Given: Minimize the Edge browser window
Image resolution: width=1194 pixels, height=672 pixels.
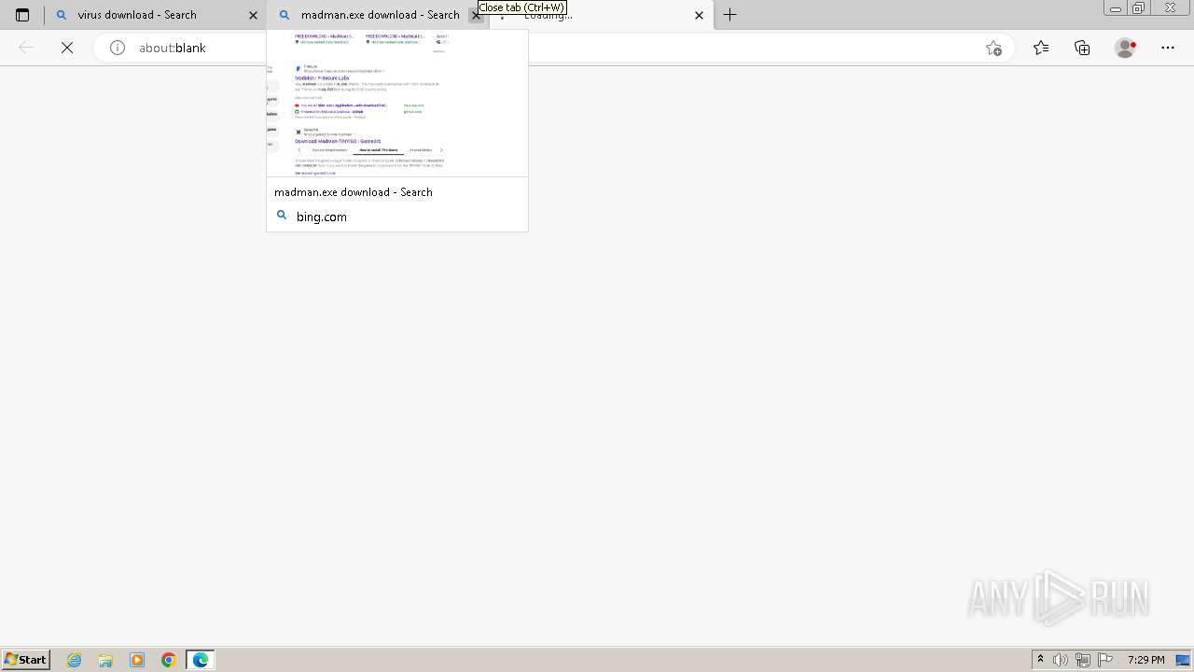Looking at the screenshot, I should pos(1115,8).
